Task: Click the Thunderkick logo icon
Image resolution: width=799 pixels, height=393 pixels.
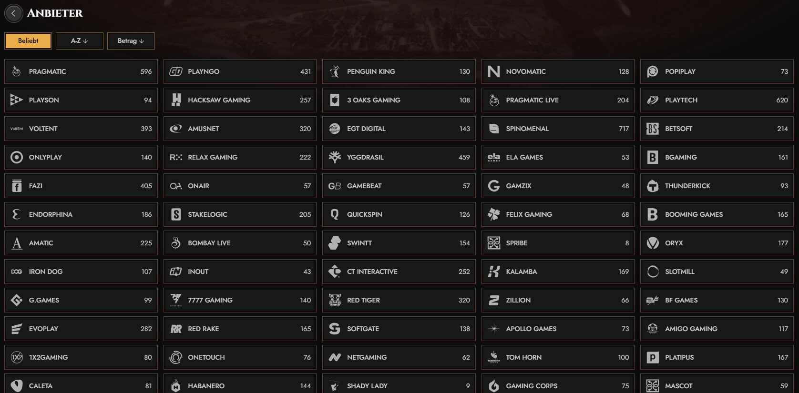Action: (x=653, y=186)
